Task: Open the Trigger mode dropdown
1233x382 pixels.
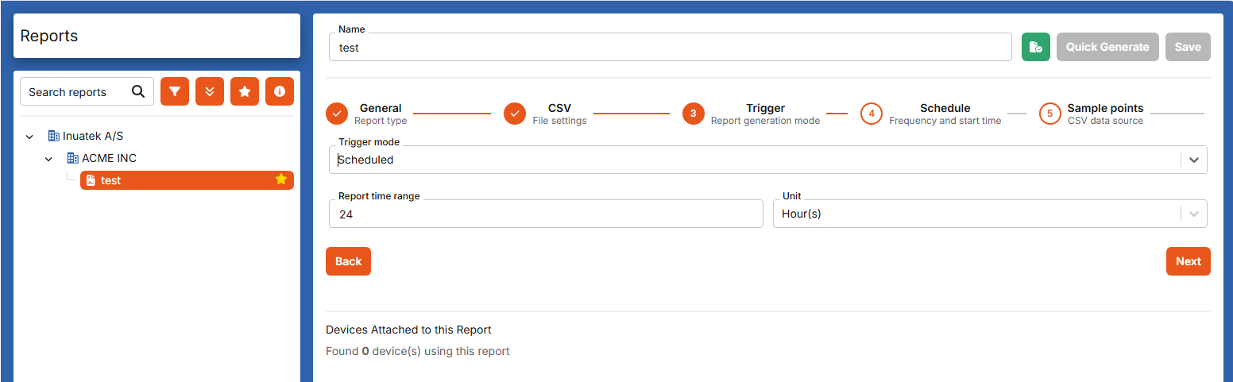Action: pyautogui.click(x=768, y=160)
